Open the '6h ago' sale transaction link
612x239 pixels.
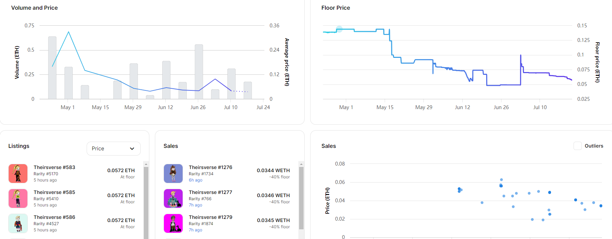(x=195, y=180)
